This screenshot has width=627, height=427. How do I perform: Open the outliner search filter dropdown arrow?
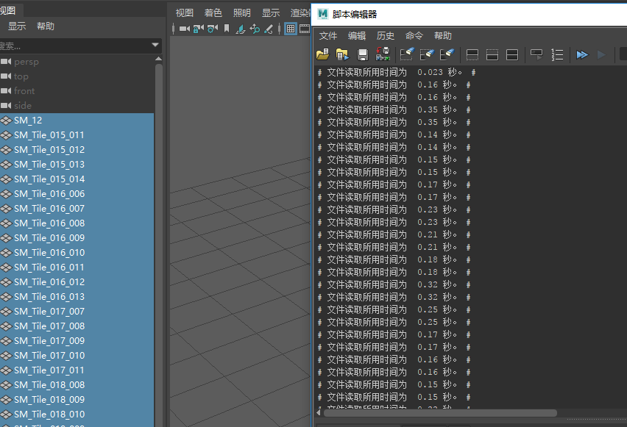[155, 45]
